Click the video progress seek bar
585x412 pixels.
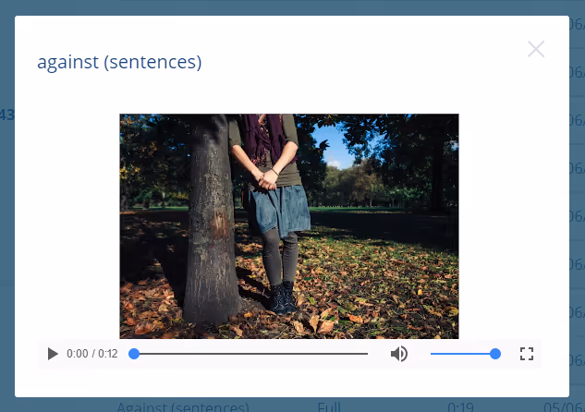coord(248,354)
